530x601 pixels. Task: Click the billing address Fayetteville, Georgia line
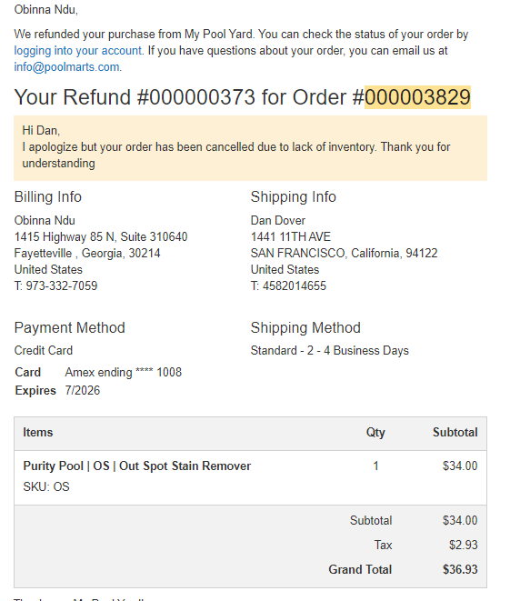click(x=87, y=254)
